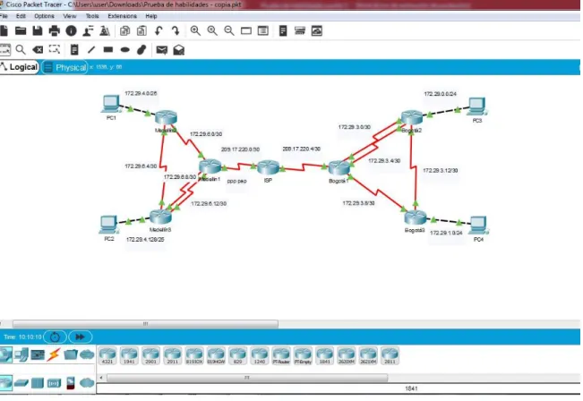Select the Miscellaneous folder category icon
The image size is (583, 401).
coord(70,354)
